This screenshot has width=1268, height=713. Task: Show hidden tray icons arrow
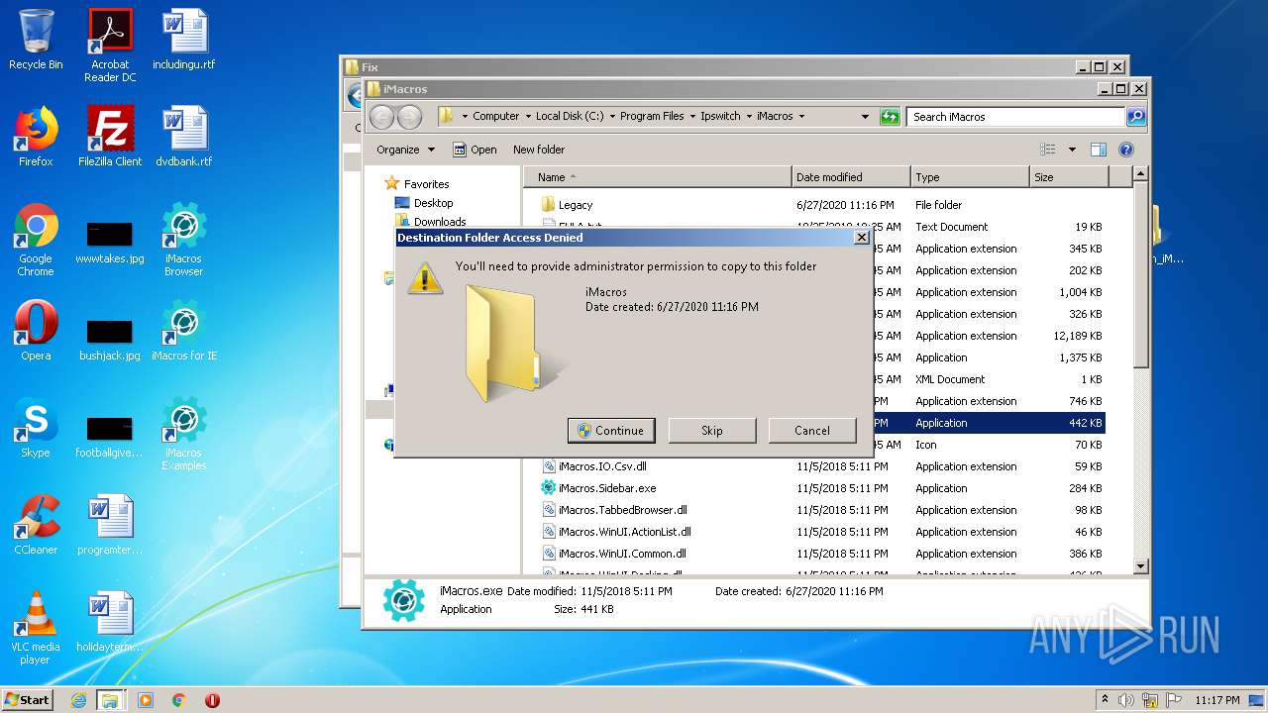[x=1105, y=700]
